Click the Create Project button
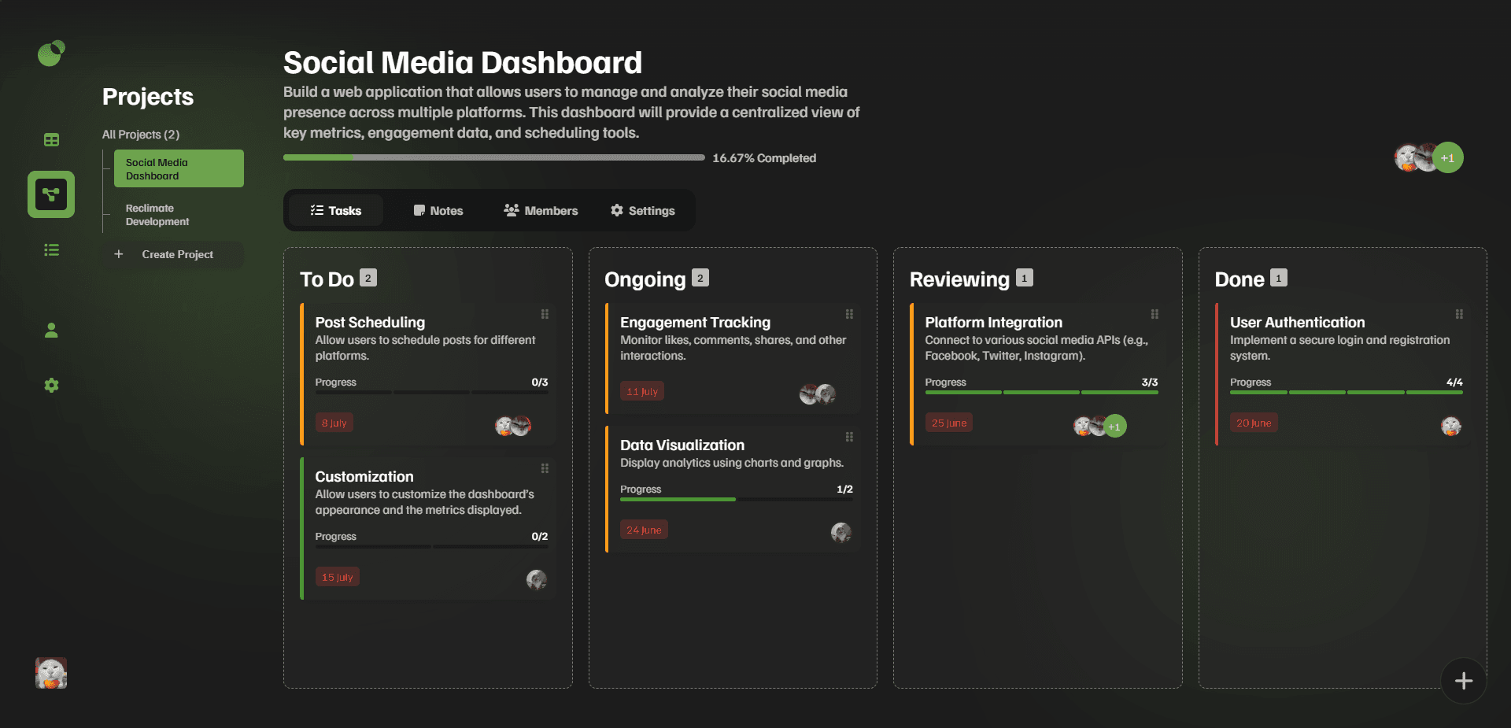1511x728 pixels. (172, 254)
